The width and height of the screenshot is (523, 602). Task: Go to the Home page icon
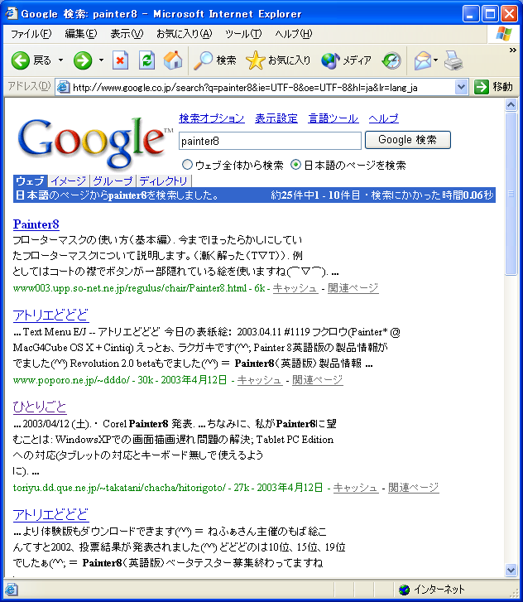point(173,60)
